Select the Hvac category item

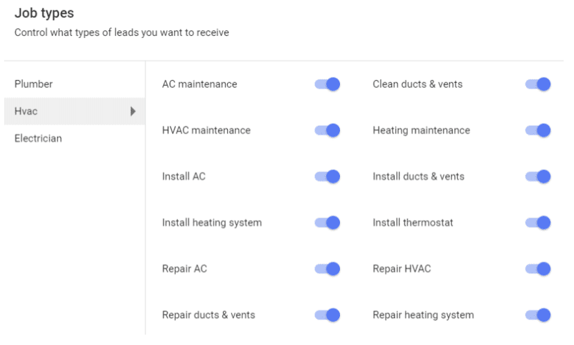point(26,111)
